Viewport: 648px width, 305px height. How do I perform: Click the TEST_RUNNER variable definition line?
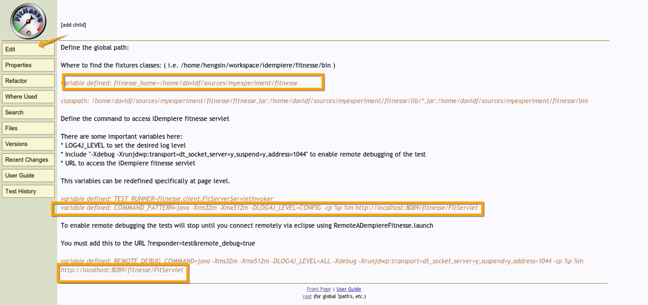coord(167,198)
